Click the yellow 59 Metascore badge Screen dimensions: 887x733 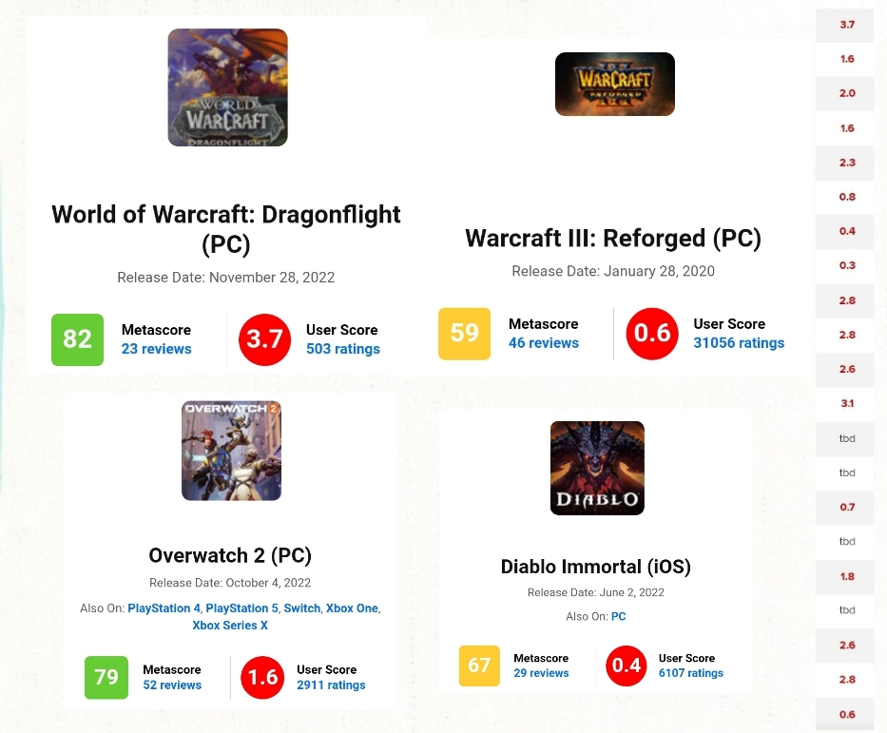[465, 334]
